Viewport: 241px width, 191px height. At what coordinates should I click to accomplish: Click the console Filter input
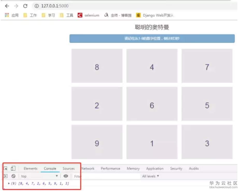(x=106, y=176)
